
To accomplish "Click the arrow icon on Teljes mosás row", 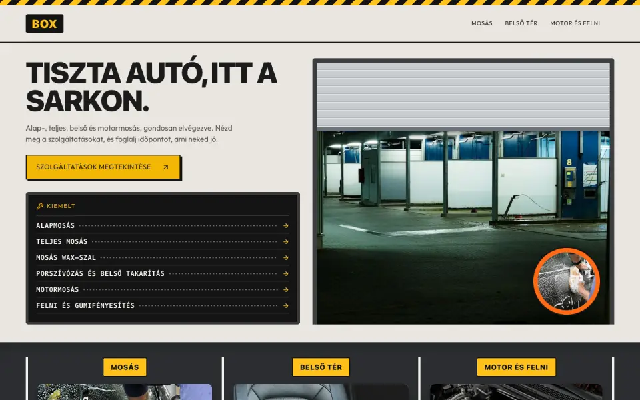I will [x=286, y=241].
